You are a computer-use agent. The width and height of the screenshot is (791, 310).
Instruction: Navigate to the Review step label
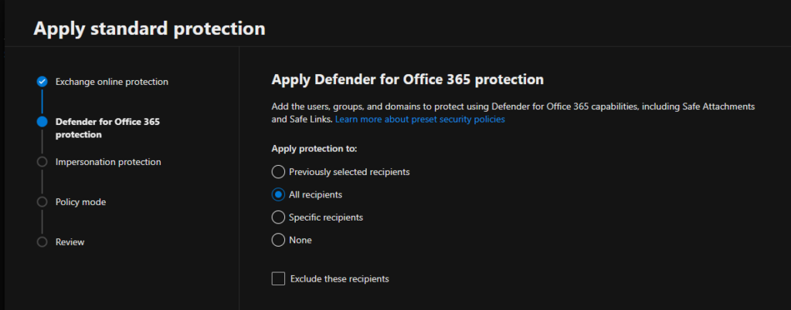click(x=70, y=242)
